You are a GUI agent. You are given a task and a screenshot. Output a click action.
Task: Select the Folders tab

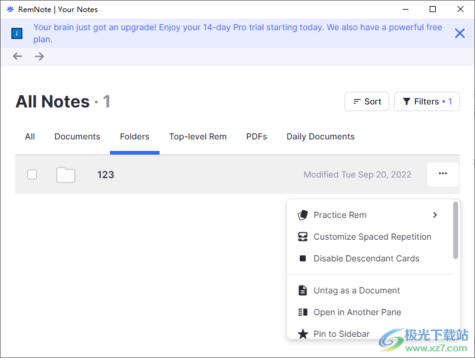[x=135, y=136]
